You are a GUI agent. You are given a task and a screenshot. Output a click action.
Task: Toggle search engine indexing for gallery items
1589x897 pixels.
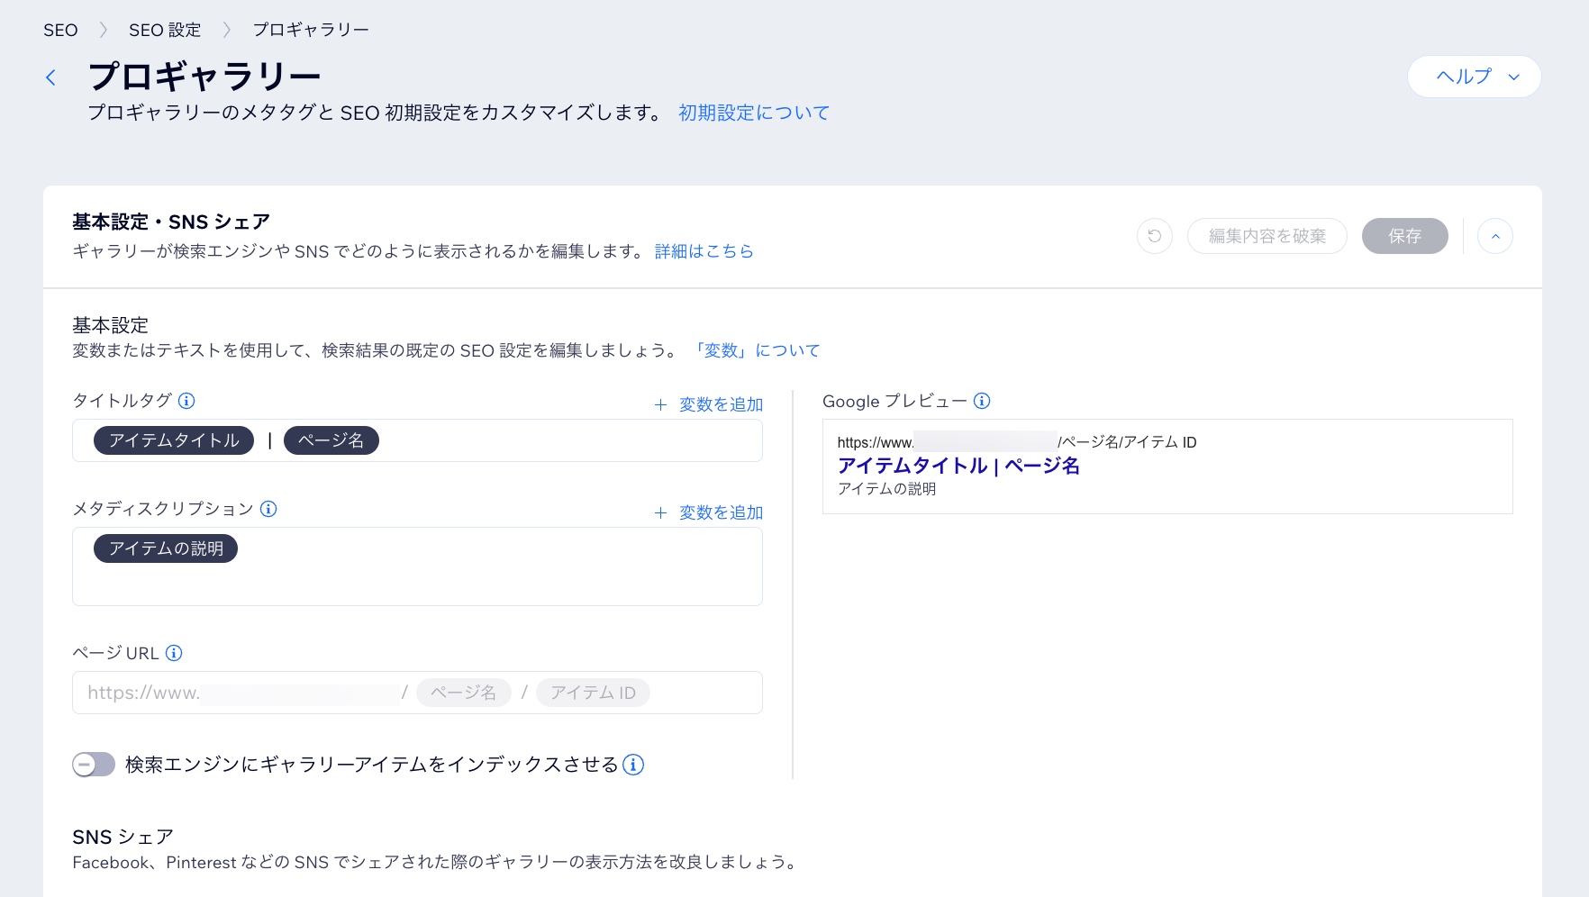point(94,765)
